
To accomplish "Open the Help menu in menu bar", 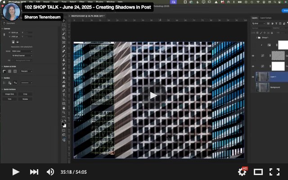I will click(x=120, y=2).
